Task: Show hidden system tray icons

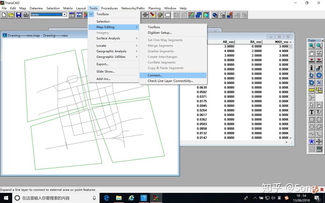Action: (255, 198)
